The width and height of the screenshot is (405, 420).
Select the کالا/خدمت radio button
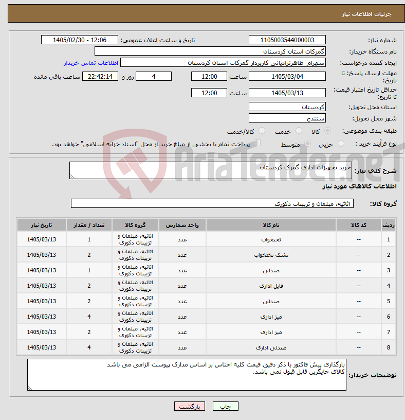pyautogui.click(x=262, y=131)
